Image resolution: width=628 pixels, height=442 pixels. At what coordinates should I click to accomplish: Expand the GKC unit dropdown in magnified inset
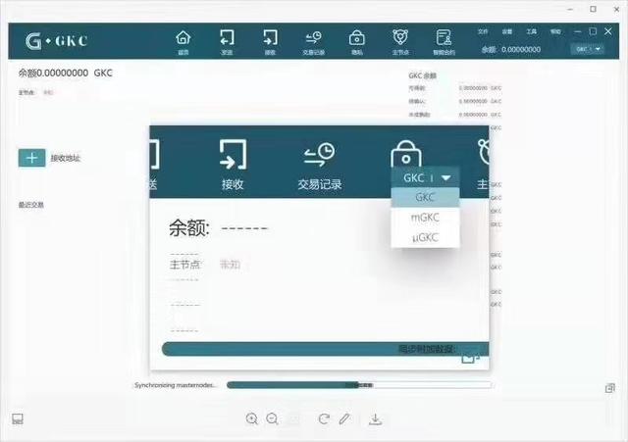pyautogui.click(x=425, y=177)
